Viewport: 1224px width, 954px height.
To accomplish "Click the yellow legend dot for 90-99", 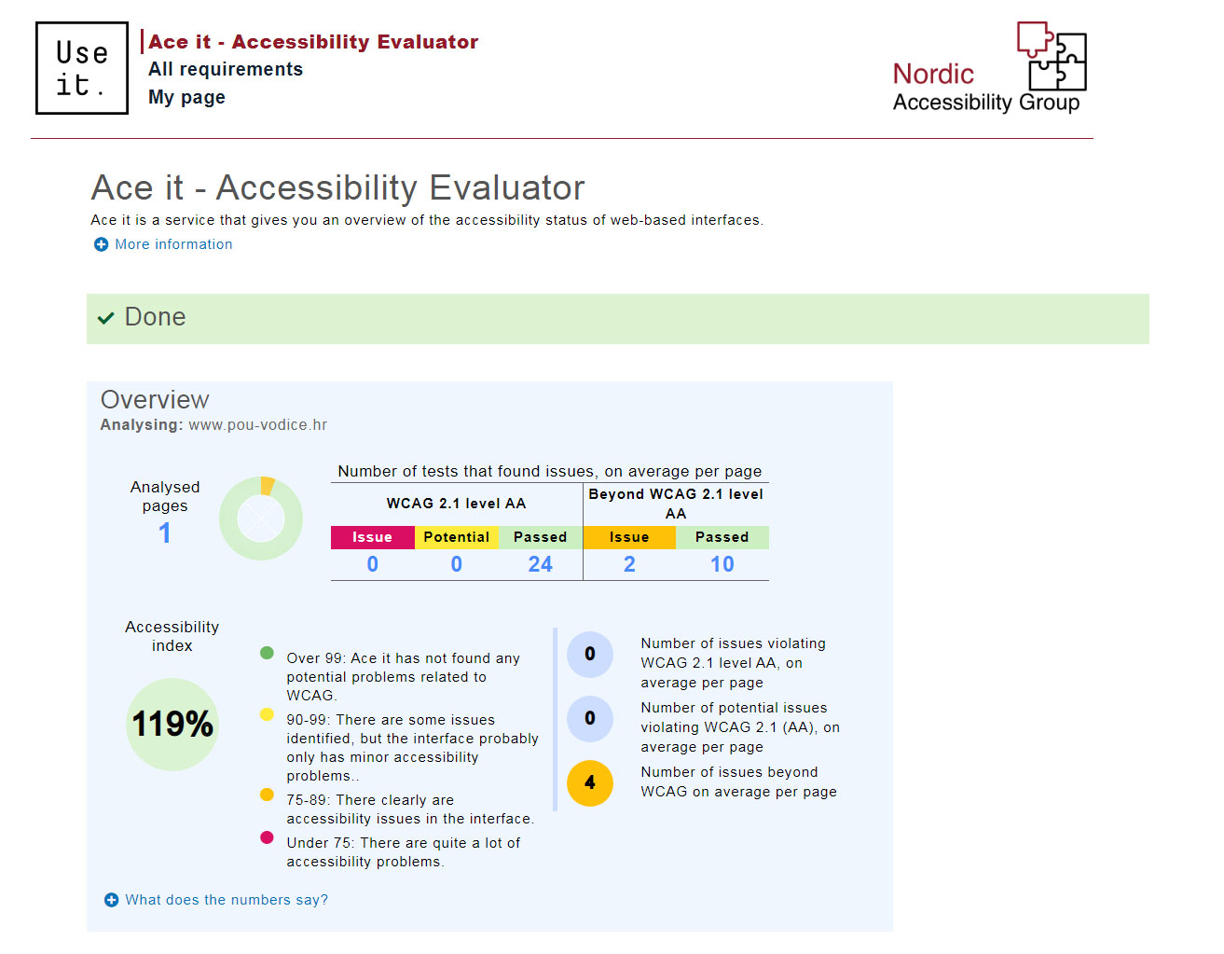I will pos(267,714).
